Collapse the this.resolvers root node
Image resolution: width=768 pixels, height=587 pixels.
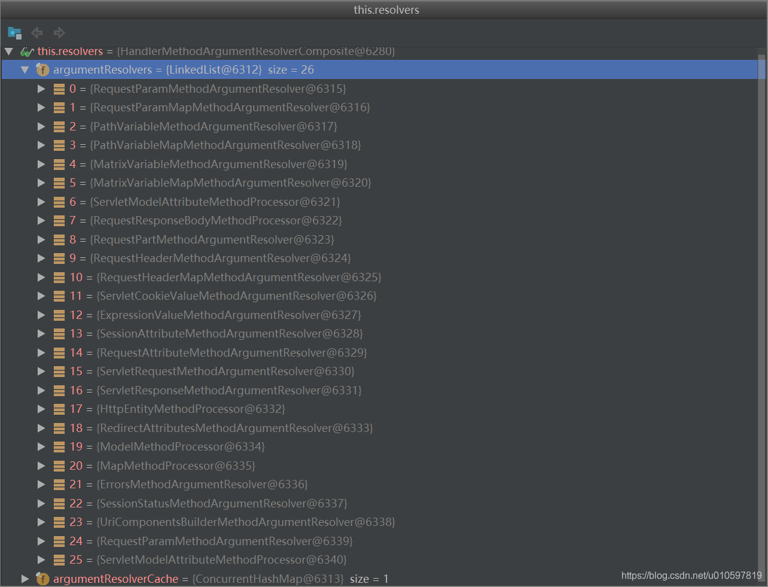coord(9,51)
